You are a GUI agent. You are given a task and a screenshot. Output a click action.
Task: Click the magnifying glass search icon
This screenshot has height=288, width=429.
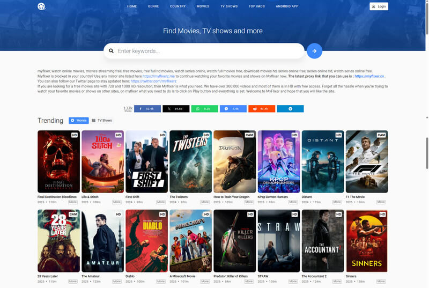pos(111,51)
